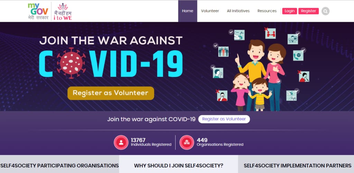Click the organisations registered building icon

(186, 142)
